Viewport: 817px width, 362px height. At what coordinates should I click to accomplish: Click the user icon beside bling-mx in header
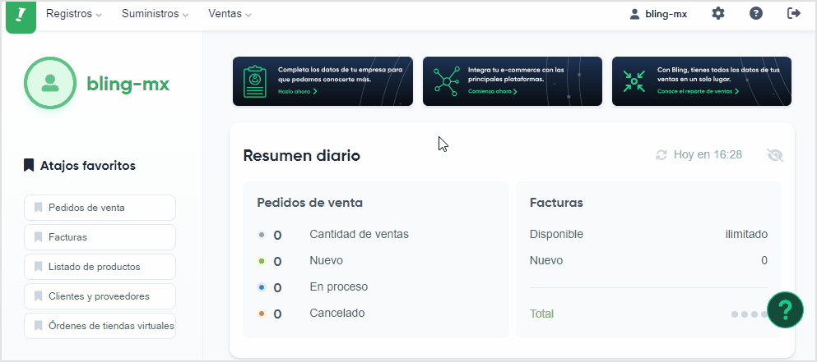point(634,14)
